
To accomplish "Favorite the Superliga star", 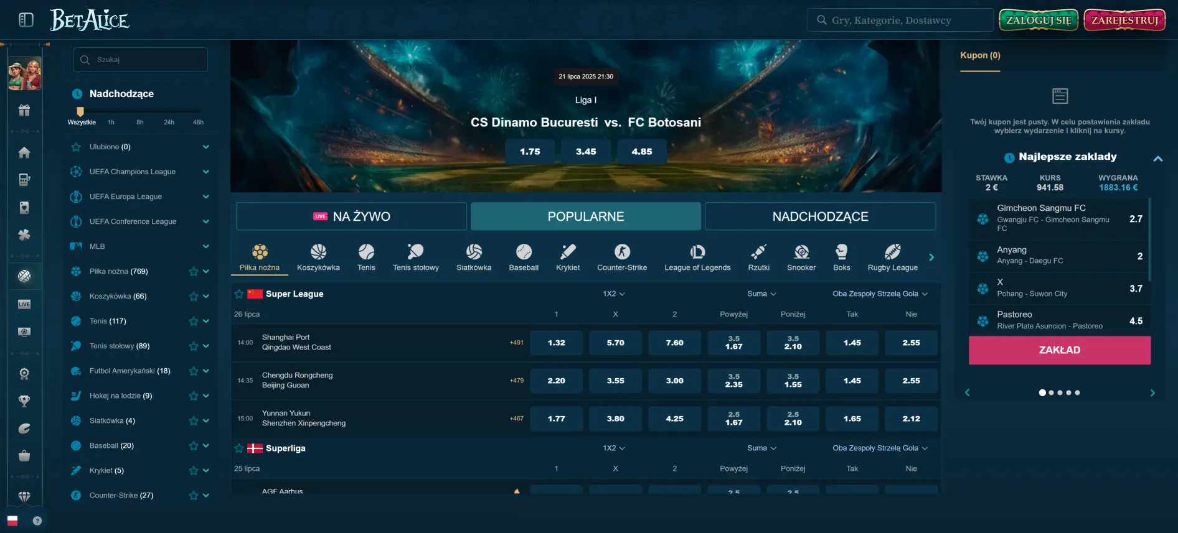I will [239, 448].
